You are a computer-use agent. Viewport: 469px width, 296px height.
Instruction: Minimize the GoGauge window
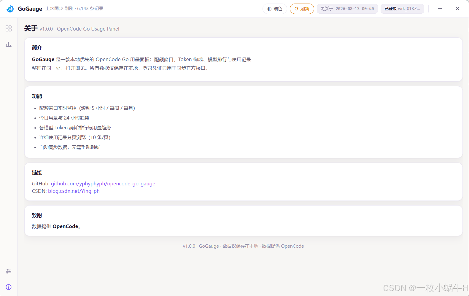(440, 9)
